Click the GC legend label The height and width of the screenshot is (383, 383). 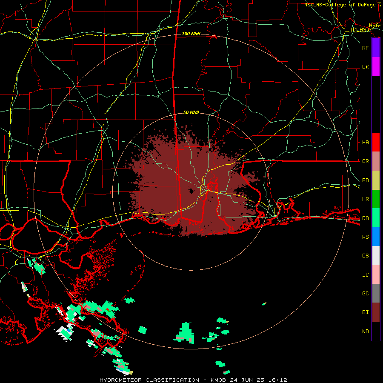pos(365,293)
